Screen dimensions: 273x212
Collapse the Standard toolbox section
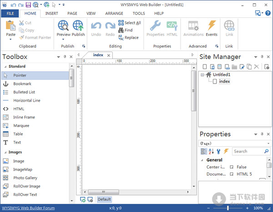(5, 67)
